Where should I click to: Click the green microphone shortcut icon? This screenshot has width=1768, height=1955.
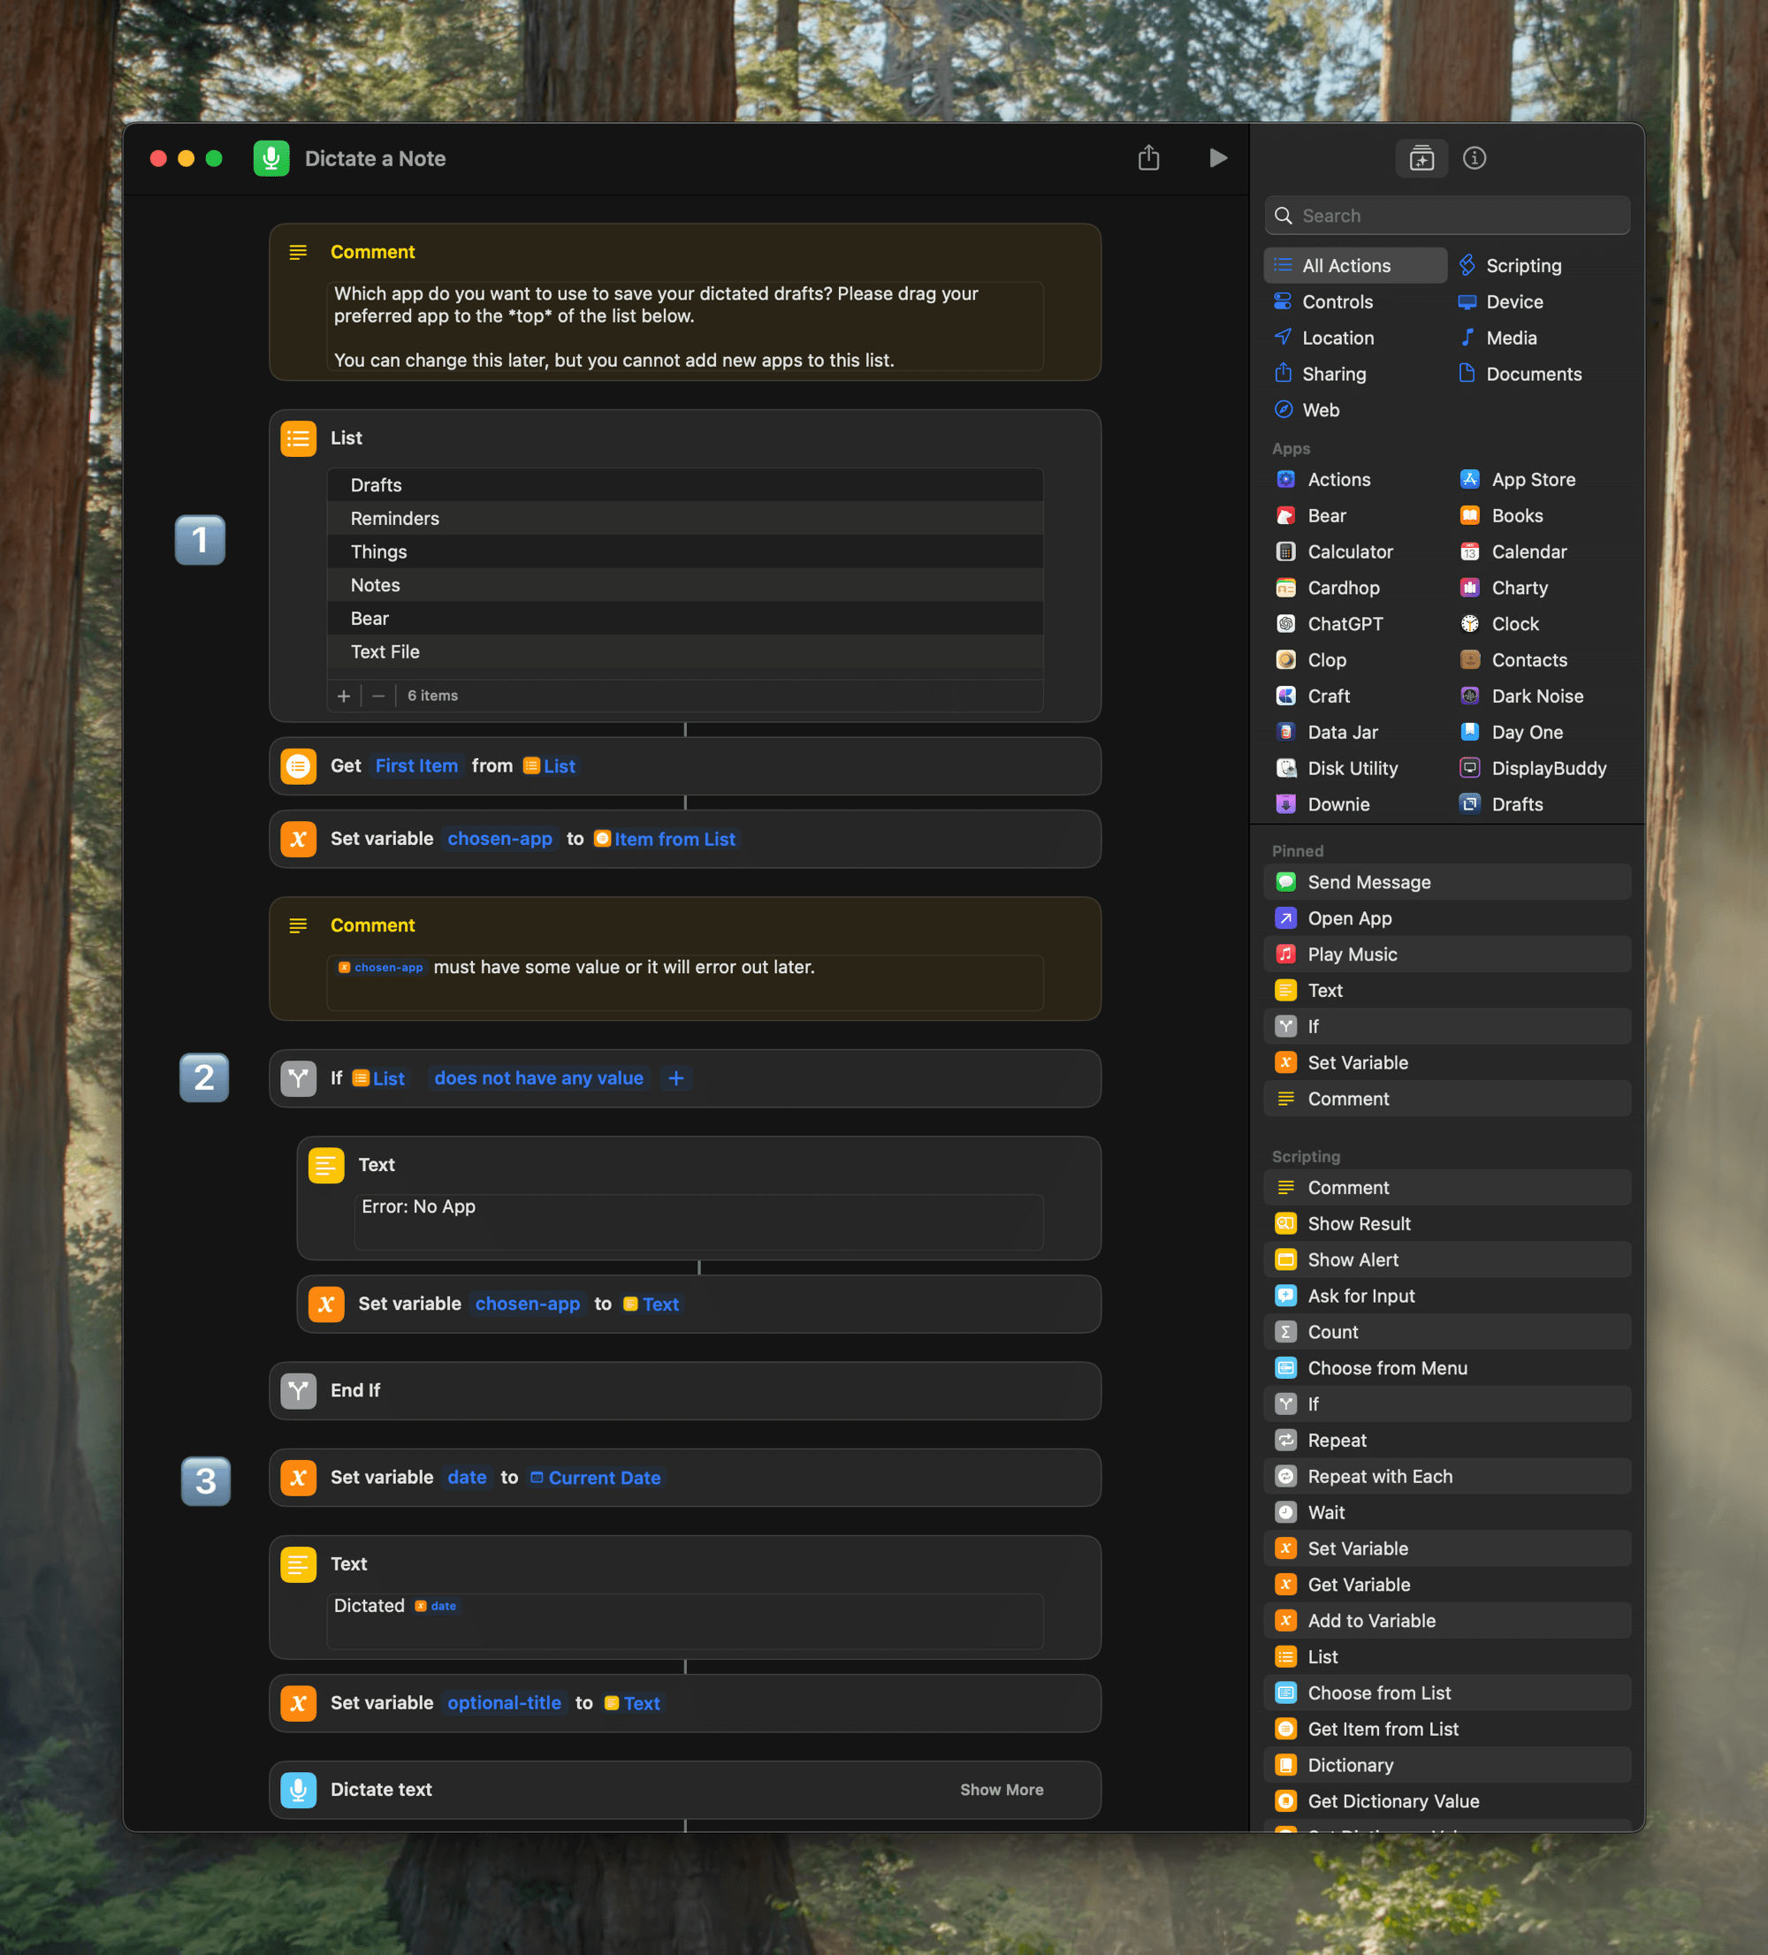(x=271, y=158)
